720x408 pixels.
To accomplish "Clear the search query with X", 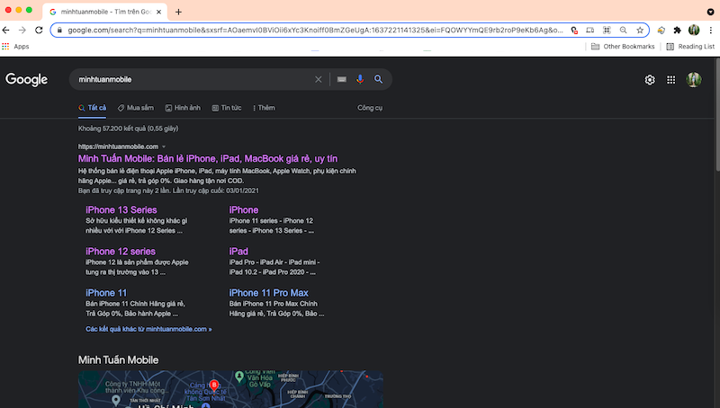I will click(319, 79).
